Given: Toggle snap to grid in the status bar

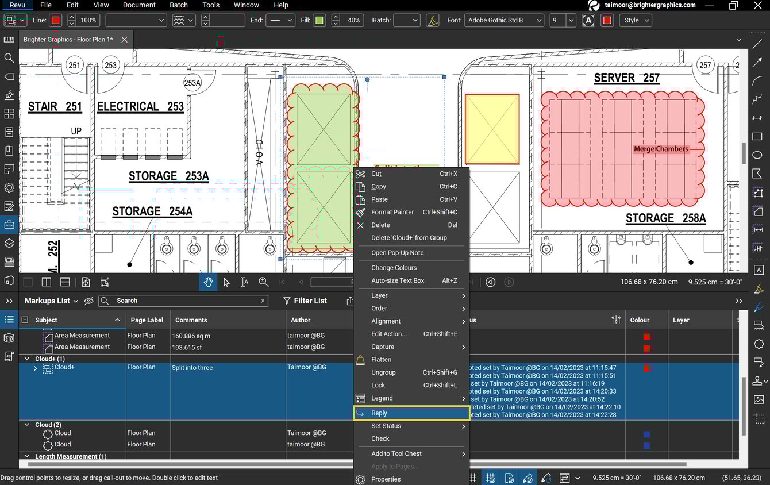Looking at the screenshot, I should click(x=490, y=478).
